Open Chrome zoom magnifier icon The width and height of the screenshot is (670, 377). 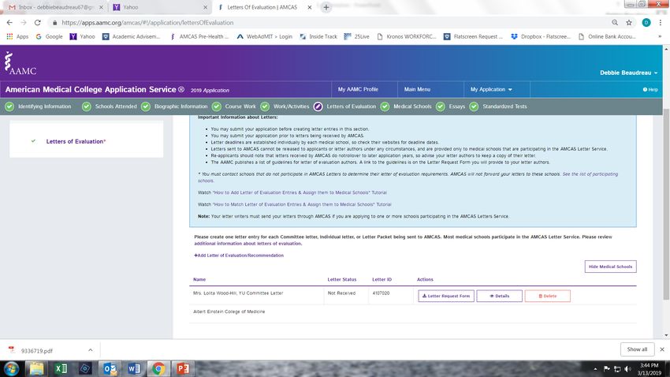(x=615, y=23)
